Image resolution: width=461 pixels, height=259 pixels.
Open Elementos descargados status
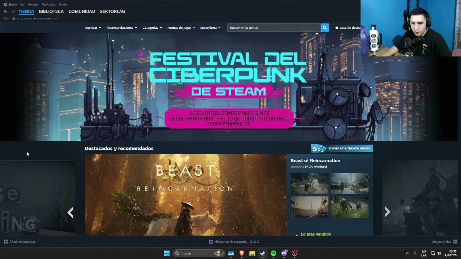coord(237,242)
